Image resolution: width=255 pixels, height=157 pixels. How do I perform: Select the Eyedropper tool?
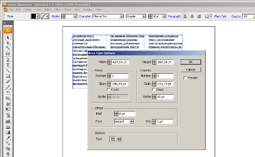8,138
